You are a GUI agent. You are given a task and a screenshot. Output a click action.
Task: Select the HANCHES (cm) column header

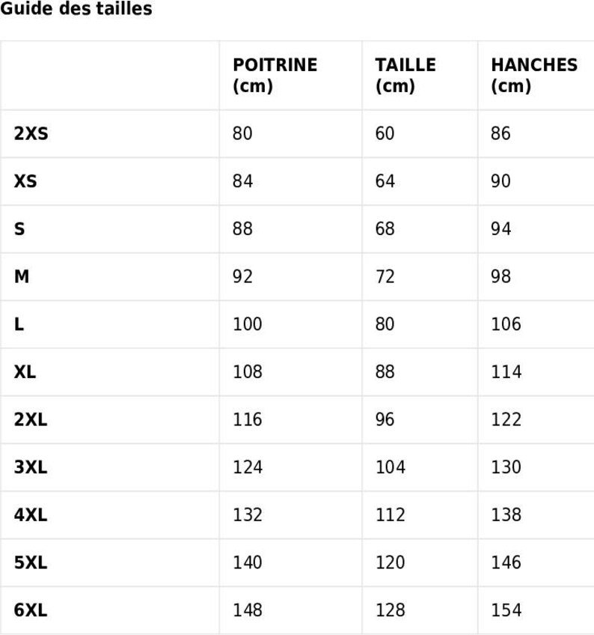[534, 76]
